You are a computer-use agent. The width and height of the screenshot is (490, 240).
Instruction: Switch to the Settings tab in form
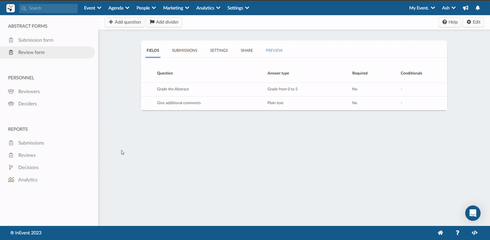[219, 51]
